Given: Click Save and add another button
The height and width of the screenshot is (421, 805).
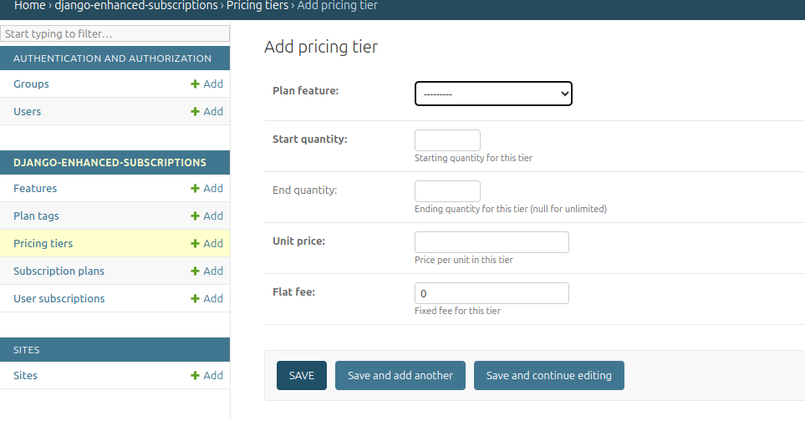Looking at the screenshot, I should [x=400, y=375].
